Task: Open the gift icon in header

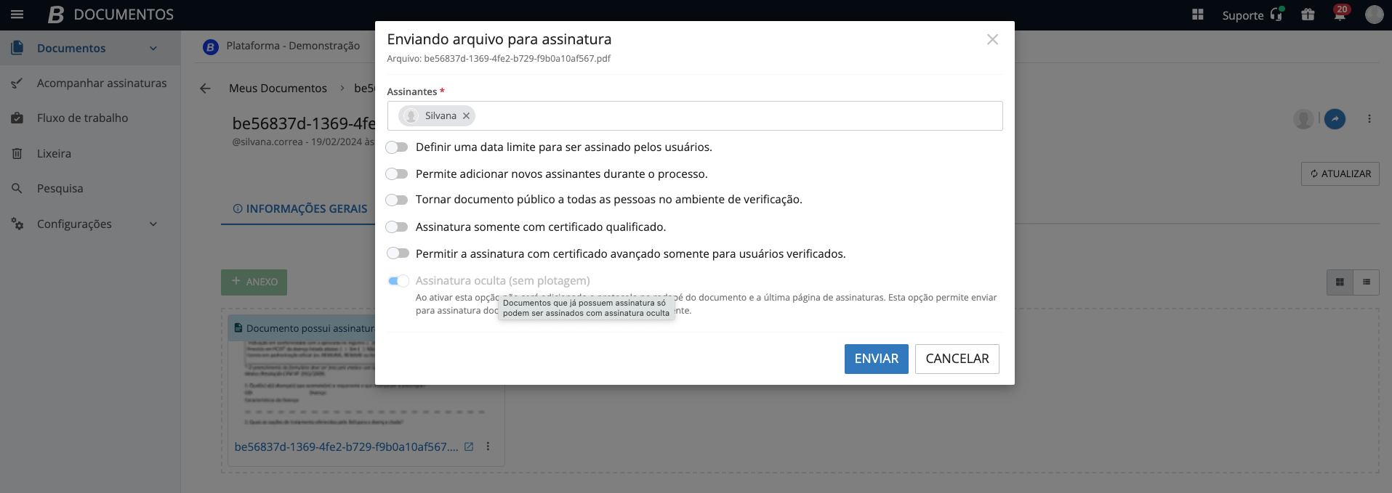Action: pos(1308,15)
